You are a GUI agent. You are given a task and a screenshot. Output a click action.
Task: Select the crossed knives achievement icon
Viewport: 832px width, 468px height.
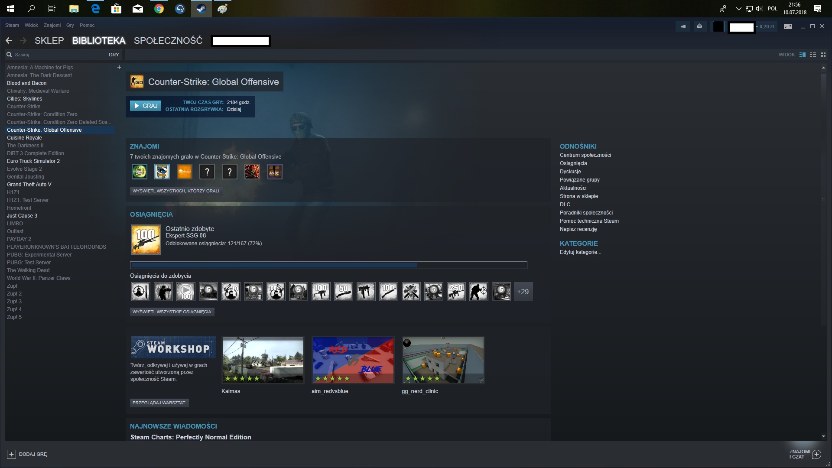pos(411,292)
